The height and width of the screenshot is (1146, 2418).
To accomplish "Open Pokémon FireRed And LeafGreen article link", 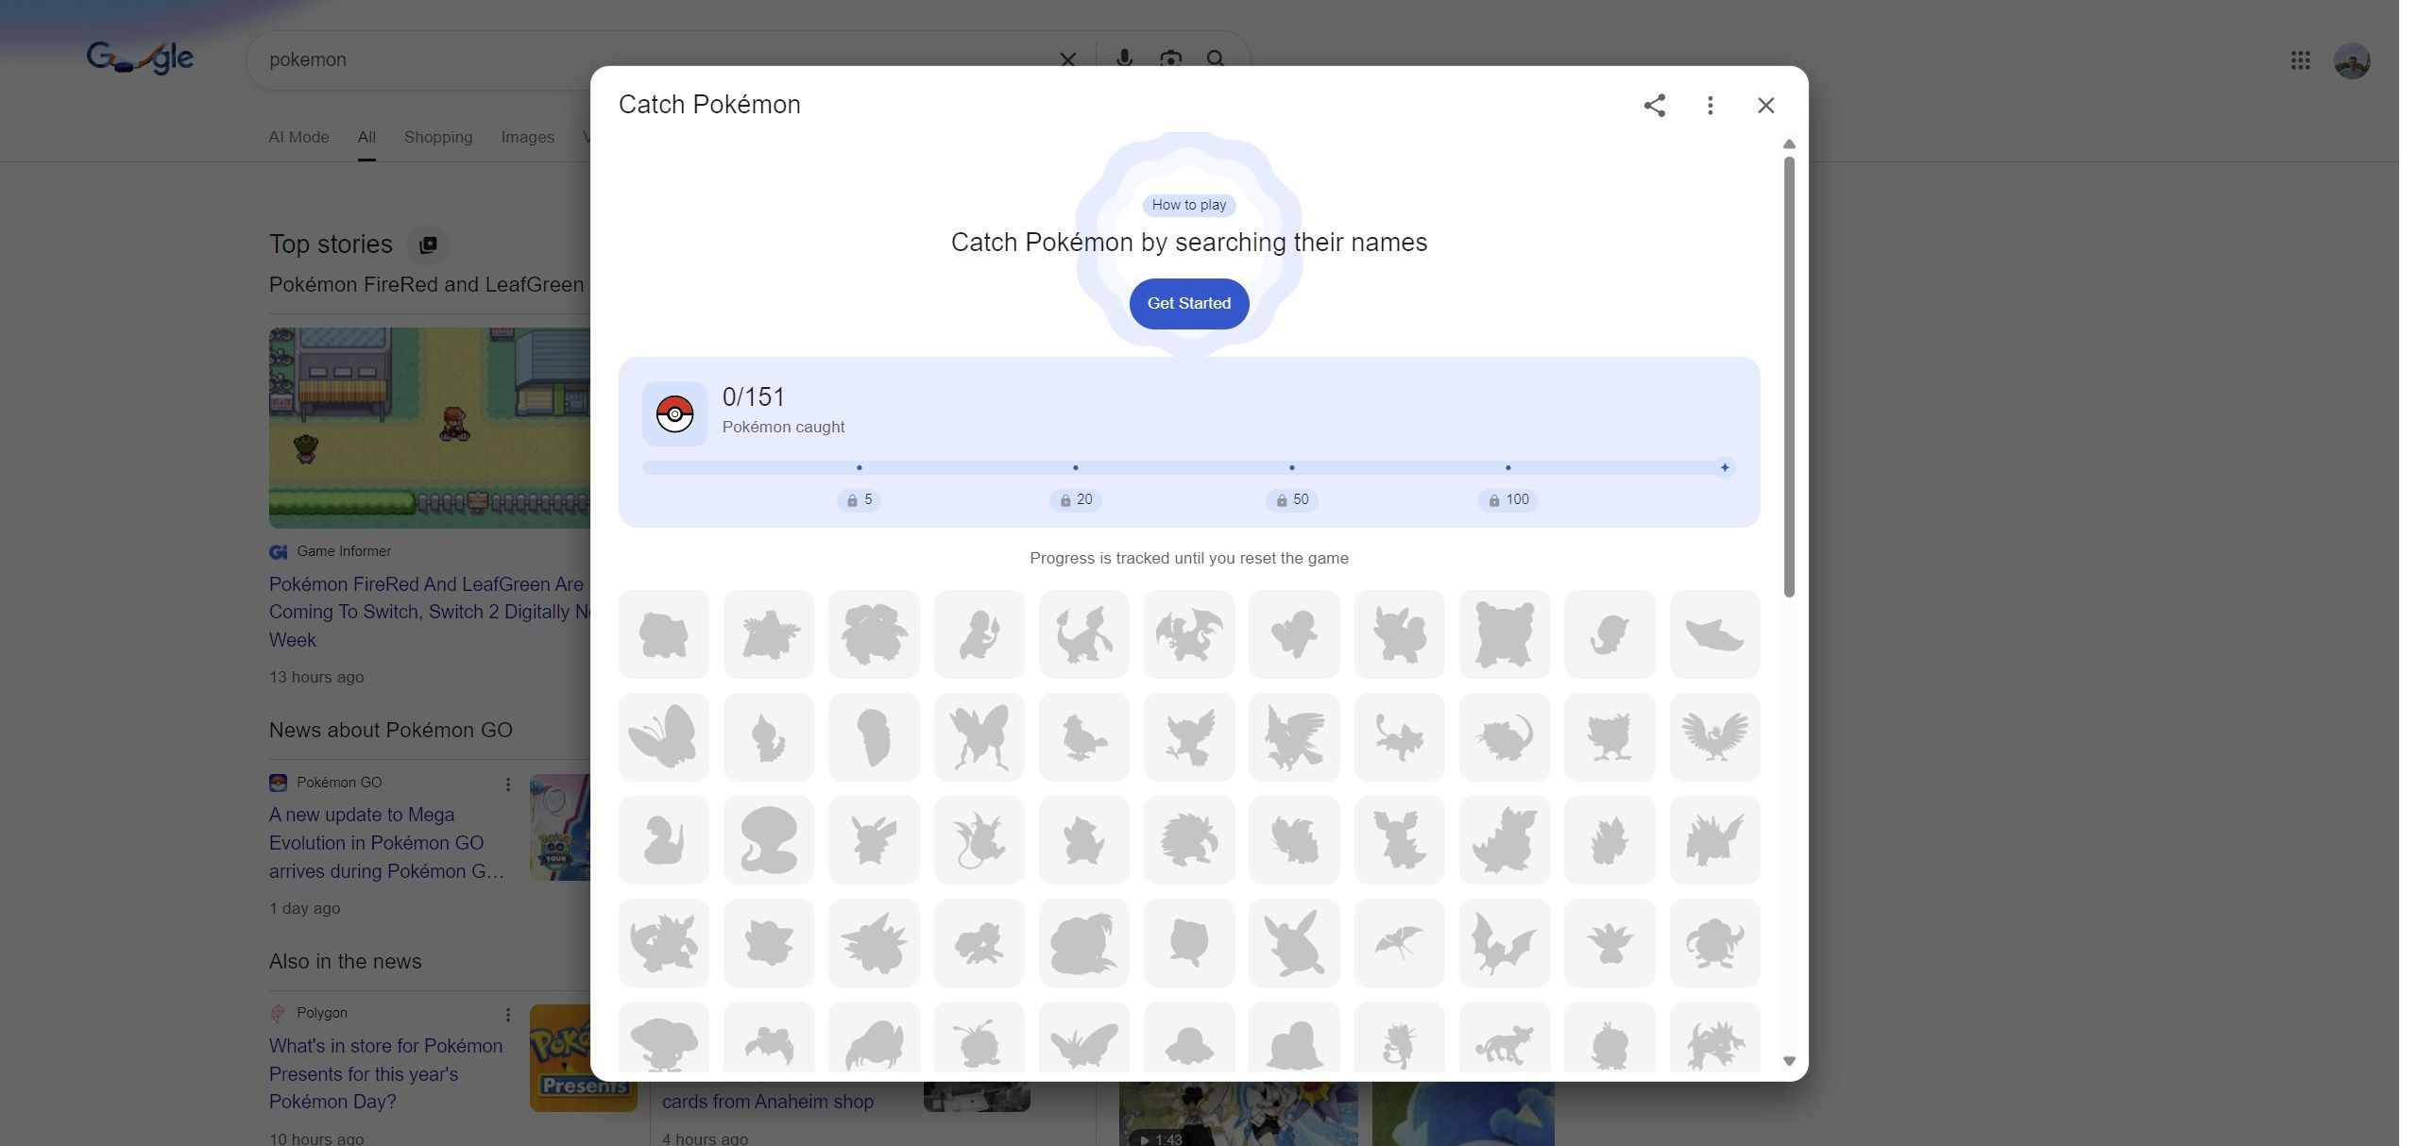I will tap(430, 612).
